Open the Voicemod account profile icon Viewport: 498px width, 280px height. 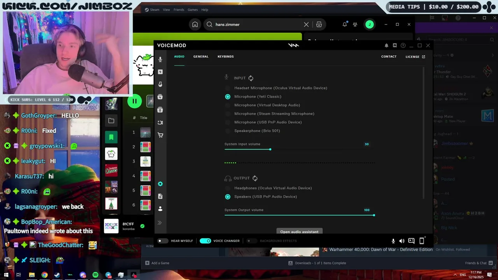coord(160,209)
